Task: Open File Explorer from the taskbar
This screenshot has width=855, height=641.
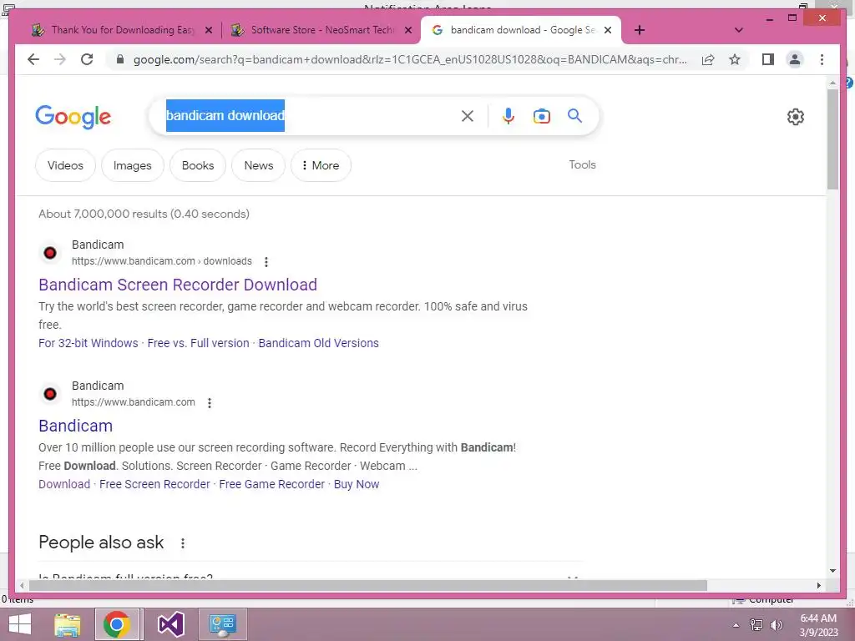Action: pyautogui.click(x=68, y=624)
